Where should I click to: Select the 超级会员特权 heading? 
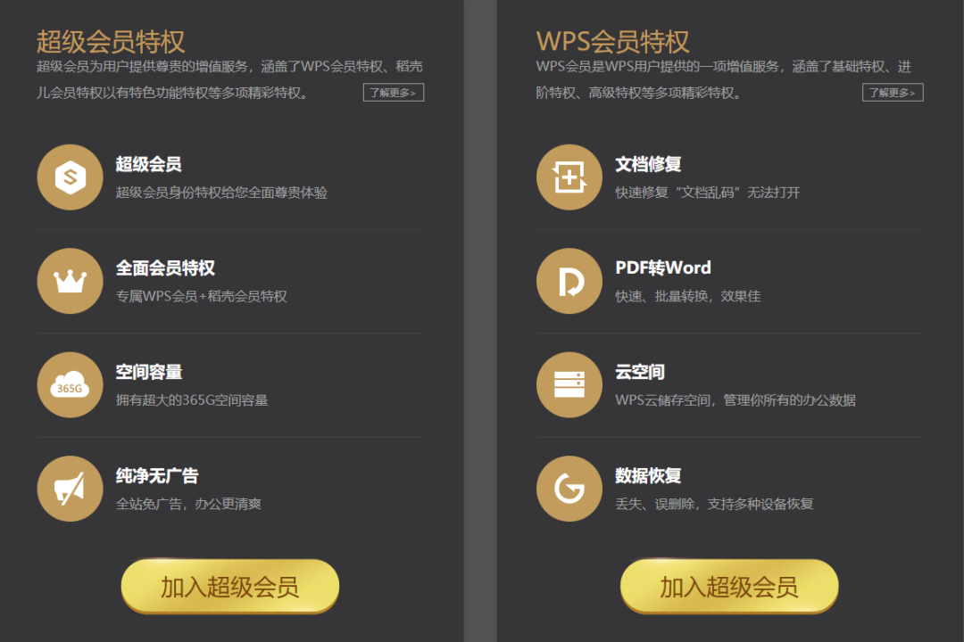(x=111, y=42)
